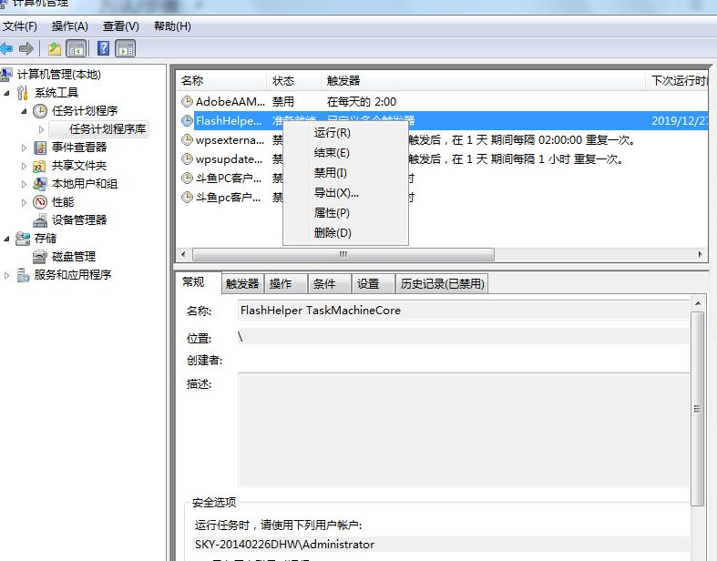This screenshot has width=717, height=561.
Task: Click the AdobeAAM task clock icon
Action: pos(187,101)
